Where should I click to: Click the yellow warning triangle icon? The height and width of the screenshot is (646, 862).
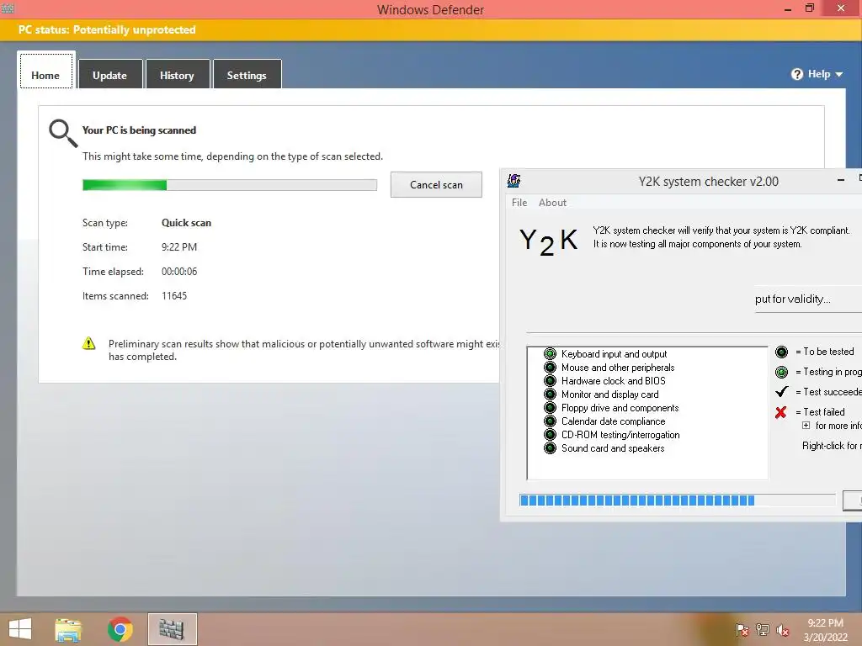(x=88, y=344)
